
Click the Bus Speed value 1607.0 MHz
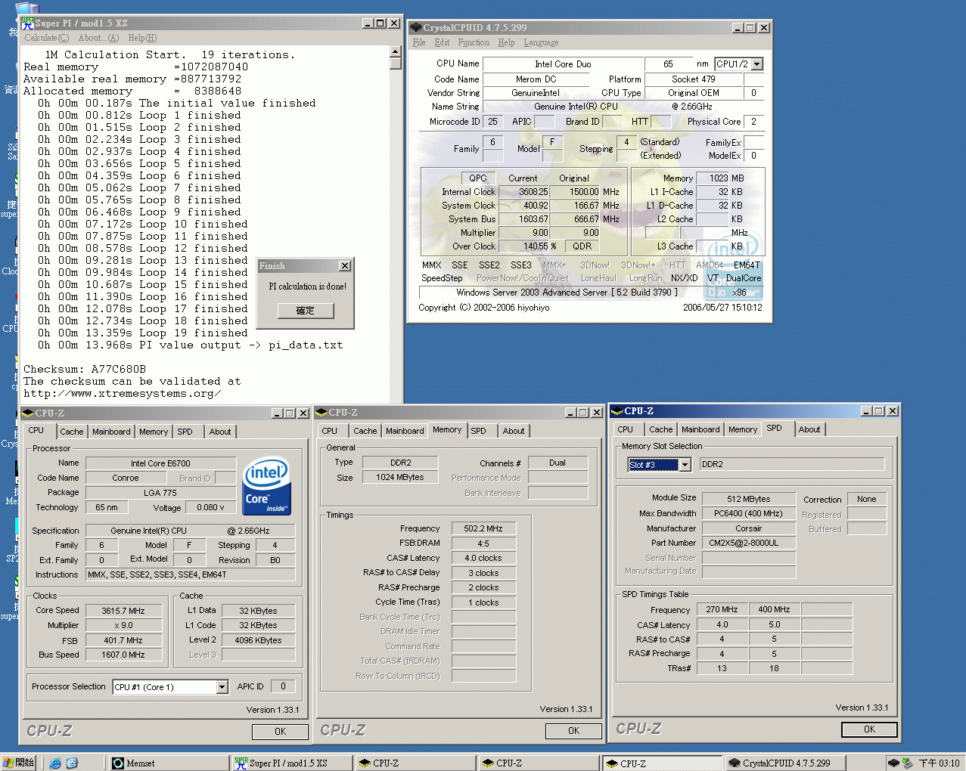click(123, 655)
